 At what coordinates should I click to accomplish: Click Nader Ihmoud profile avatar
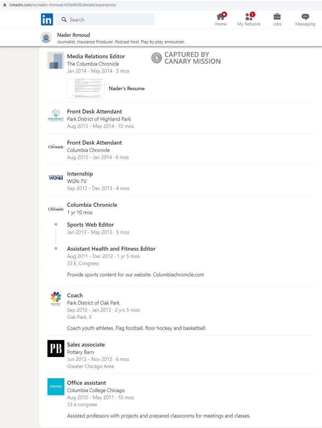[x=46, y=37]
